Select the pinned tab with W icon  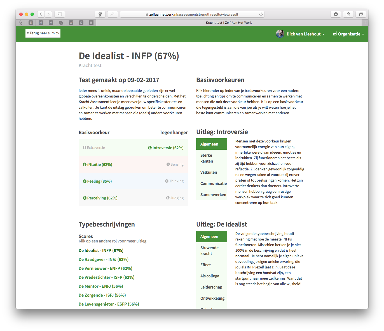click(71, 23)
